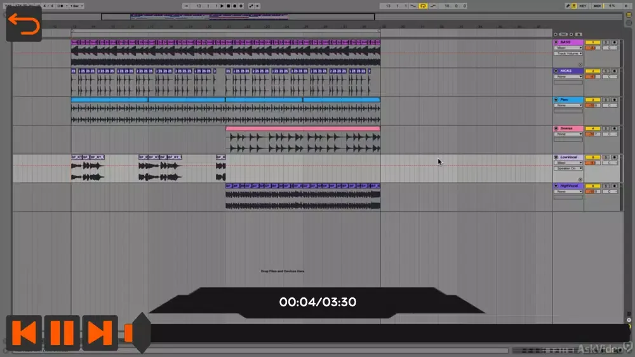Click the Lock Envelopes icon above track list
This screenshot has height=357, width=635.
coord(578,34)
